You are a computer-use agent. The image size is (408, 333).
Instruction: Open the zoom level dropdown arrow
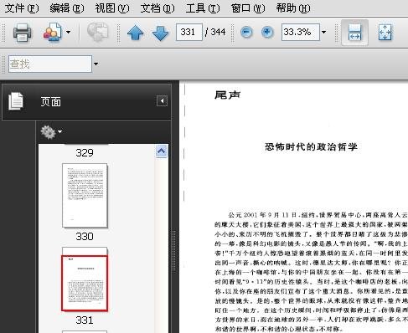pyautogui.click(x=323, y=32)
